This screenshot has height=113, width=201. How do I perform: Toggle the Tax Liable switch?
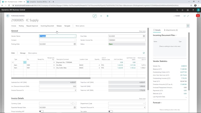click(x=111, y=111)
